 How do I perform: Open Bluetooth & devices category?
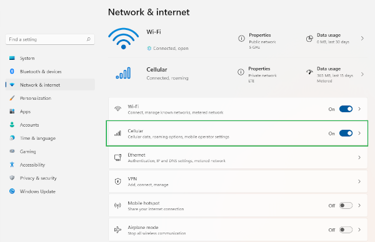pyautogui.click(x=50, y=71)
